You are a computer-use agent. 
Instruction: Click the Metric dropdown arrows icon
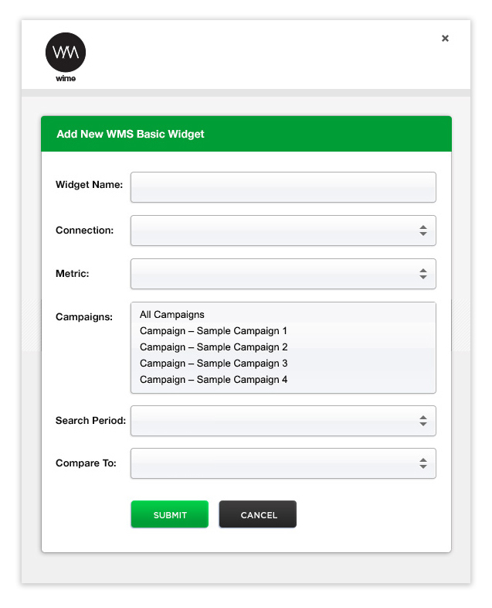(x=423, y=274)
